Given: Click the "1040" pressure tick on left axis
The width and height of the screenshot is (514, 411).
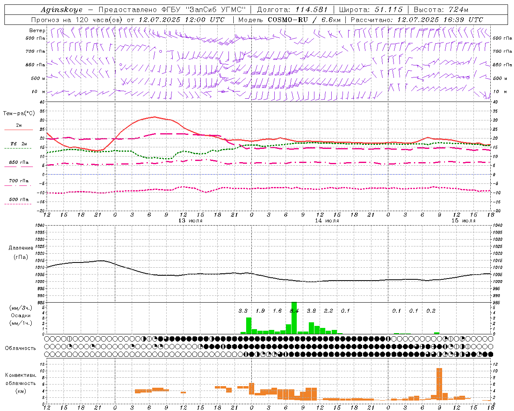Looking at the screenshot, I should (x=39, y=225).
